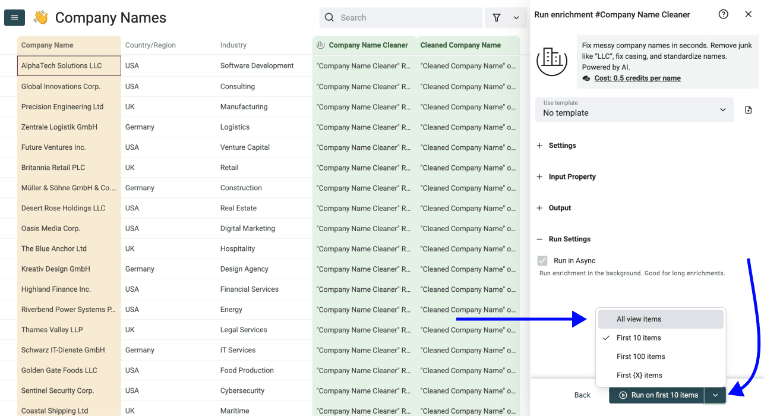Click the hand icon on Company Name Cleaner header
Image resolution: width=764 pixels, height=416 pixels.
coord(319,45)
